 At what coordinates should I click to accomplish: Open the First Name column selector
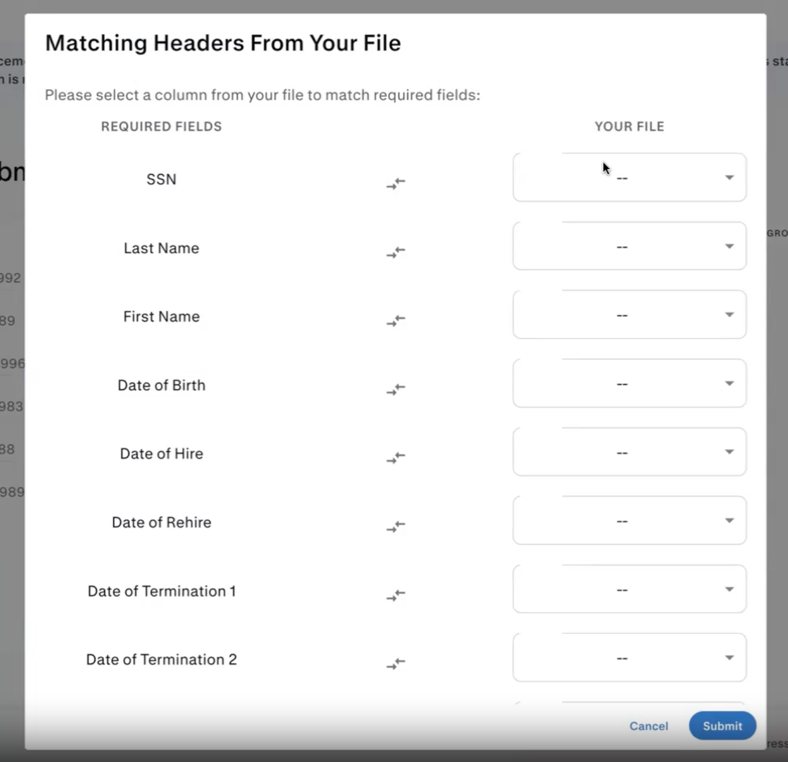coord(629,315)
